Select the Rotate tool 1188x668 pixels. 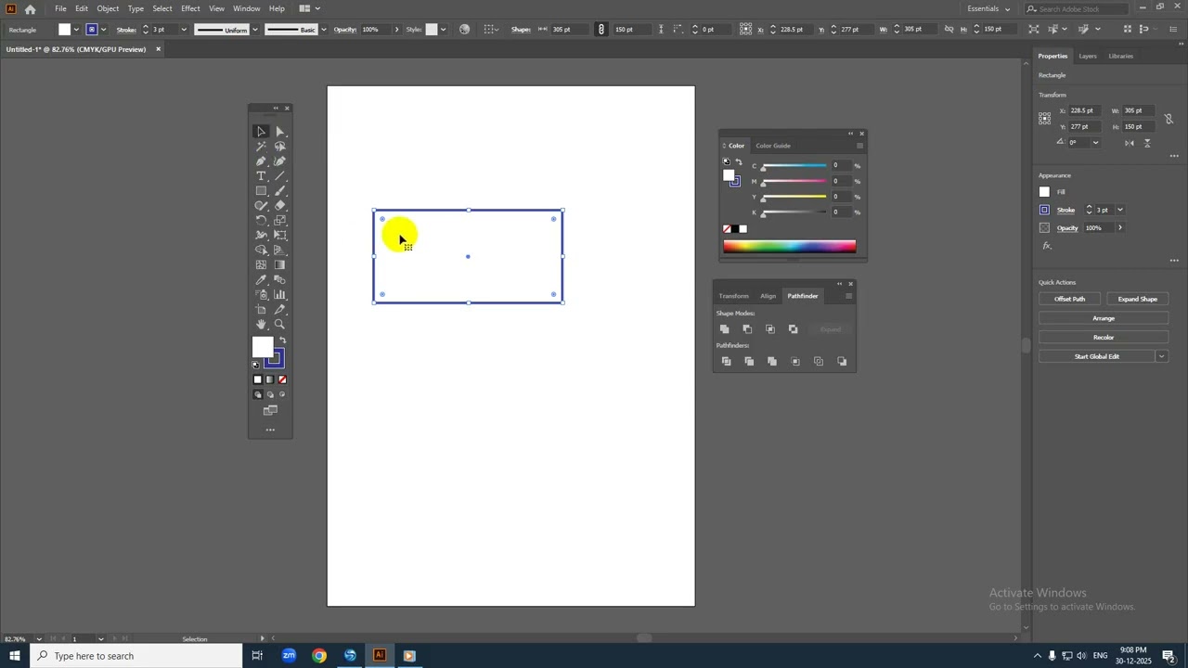point(261,221)
